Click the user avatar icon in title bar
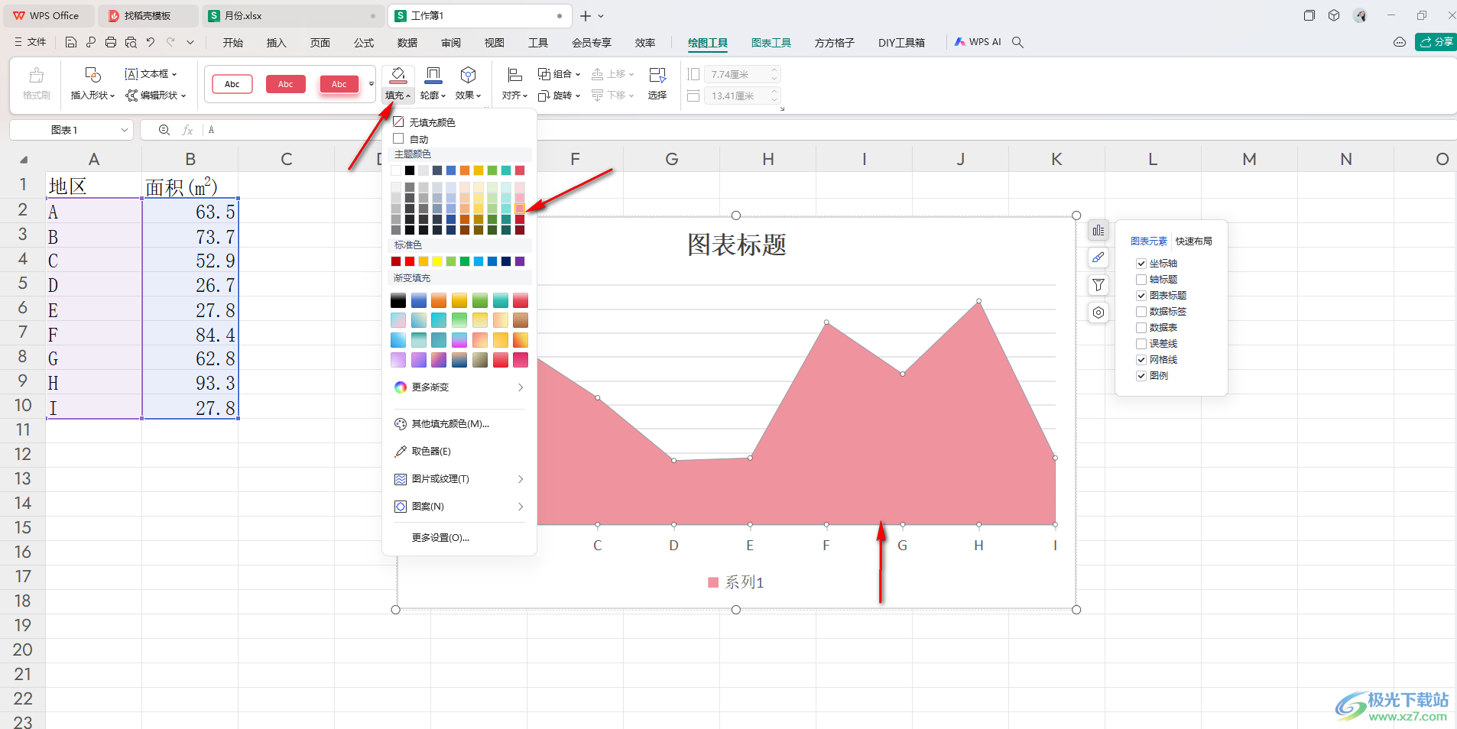Image resolution: width=1457 pixels, height=729 pixels. point(1360,15)
